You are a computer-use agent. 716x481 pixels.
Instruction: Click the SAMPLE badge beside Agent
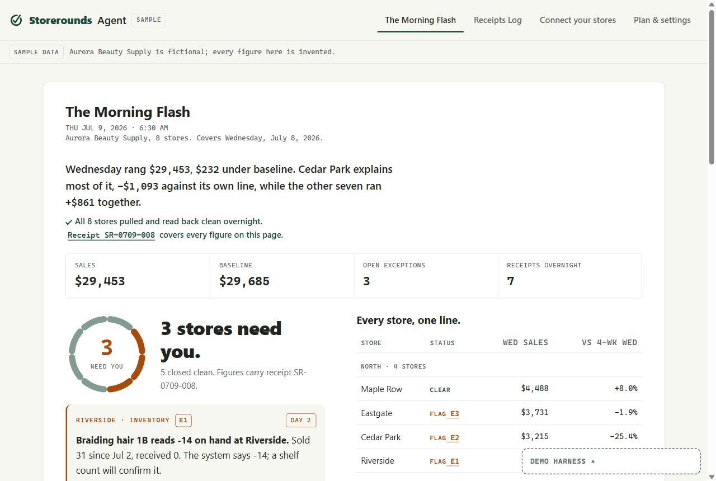click(x=149, y=20)
